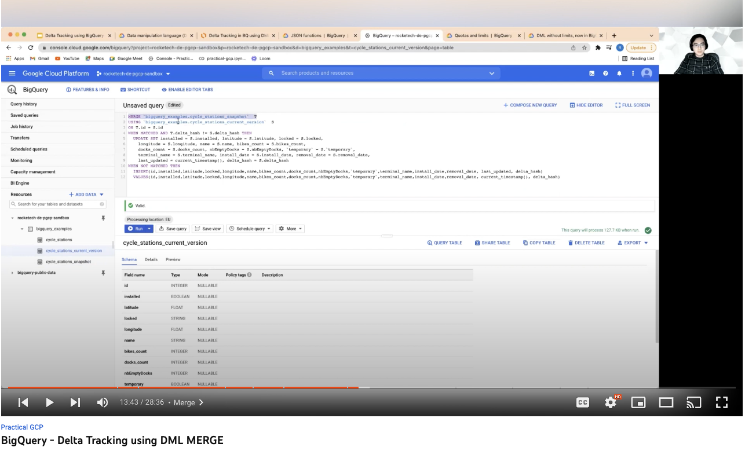The height and width of the screenshot is (451, 745).
Task: Select the cycle_stations_snapshot table
Action: [x=68, y=262]
